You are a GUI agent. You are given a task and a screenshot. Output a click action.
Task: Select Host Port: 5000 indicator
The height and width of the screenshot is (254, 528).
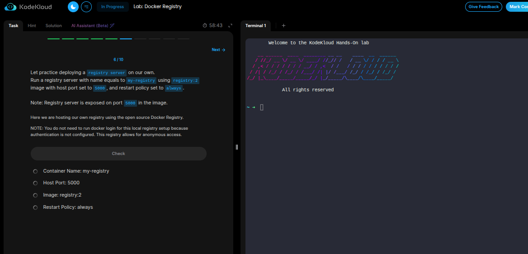click(35, 183)
